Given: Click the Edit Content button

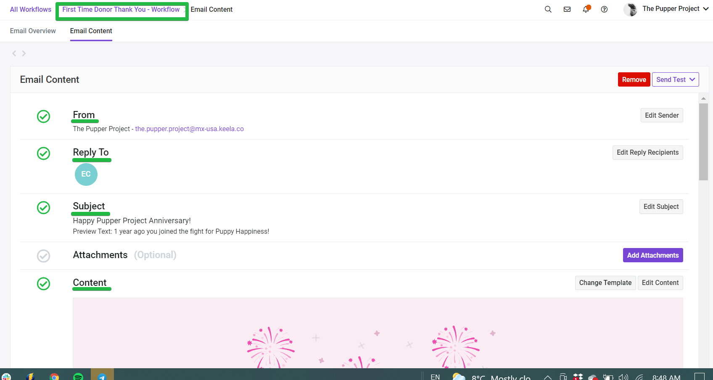Looking at the screenshot, I should click(660, 282).
